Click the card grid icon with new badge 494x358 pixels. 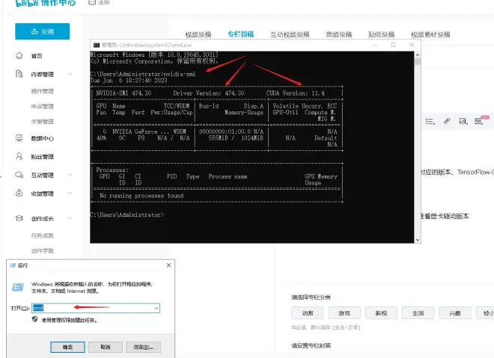[480, 121]
